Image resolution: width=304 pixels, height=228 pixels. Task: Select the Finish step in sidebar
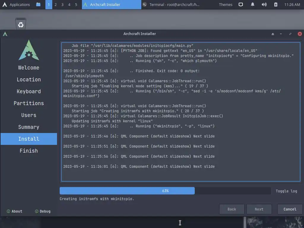(29, 151)
